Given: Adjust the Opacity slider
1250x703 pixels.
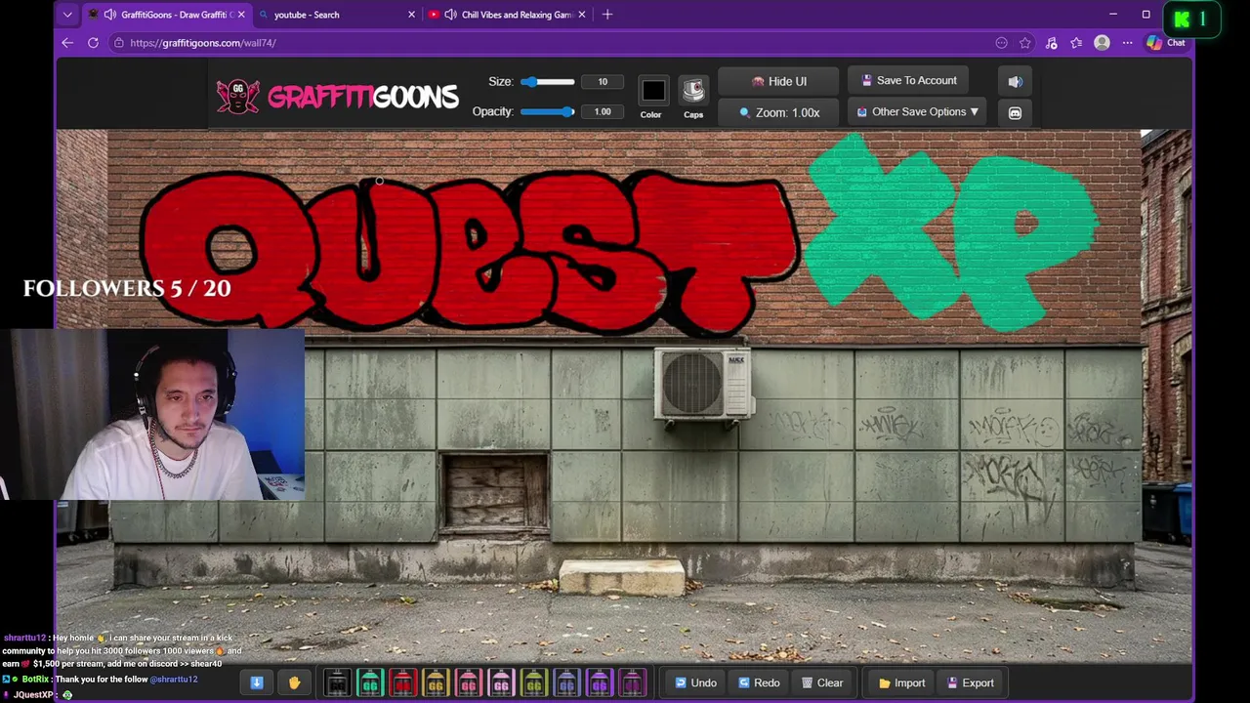Looking at the screenshot, I should point(548,111).
